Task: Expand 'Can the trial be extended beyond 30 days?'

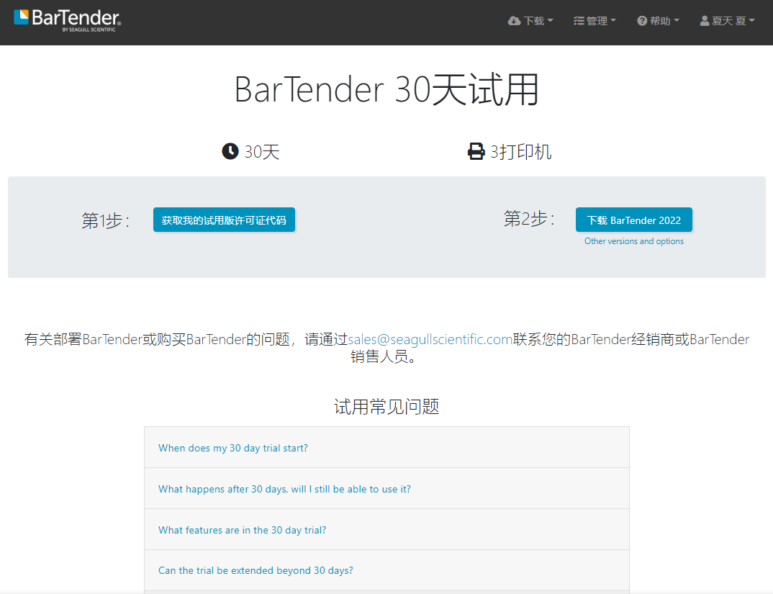Action: tap(386, 570)
